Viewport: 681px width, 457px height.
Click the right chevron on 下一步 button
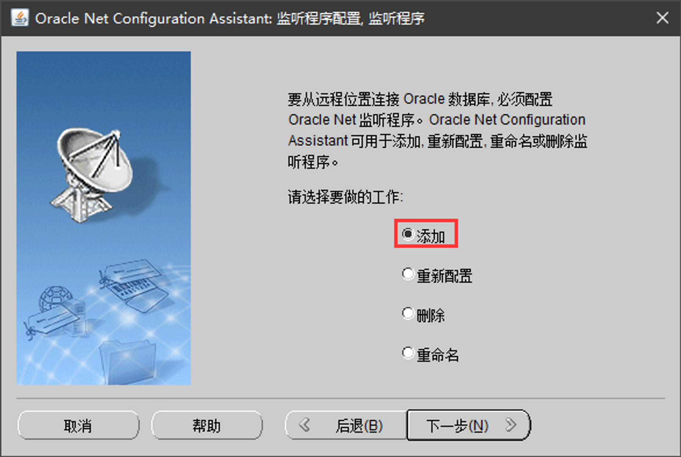(x=511, y=424)
